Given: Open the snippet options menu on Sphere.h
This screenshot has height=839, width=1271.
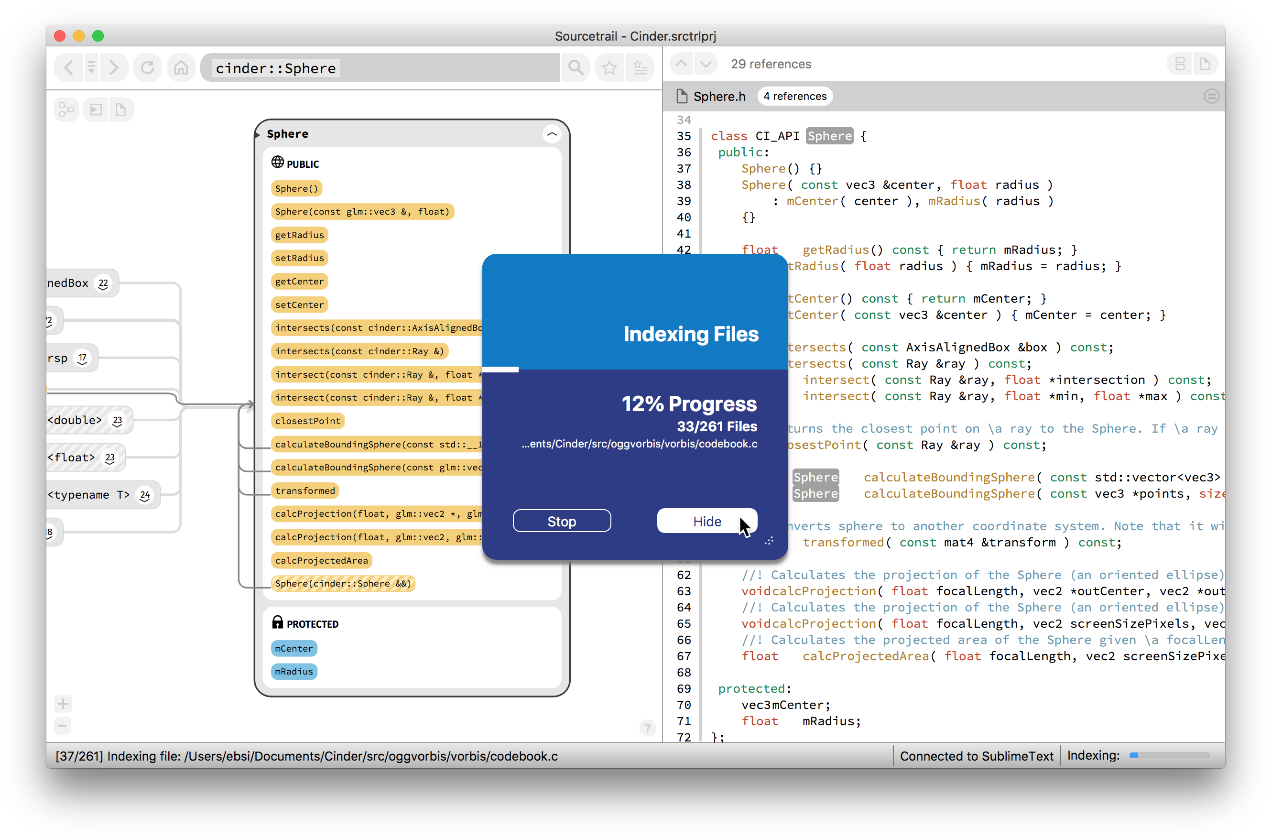Looking at the screenshot, I should (1212, 96).
